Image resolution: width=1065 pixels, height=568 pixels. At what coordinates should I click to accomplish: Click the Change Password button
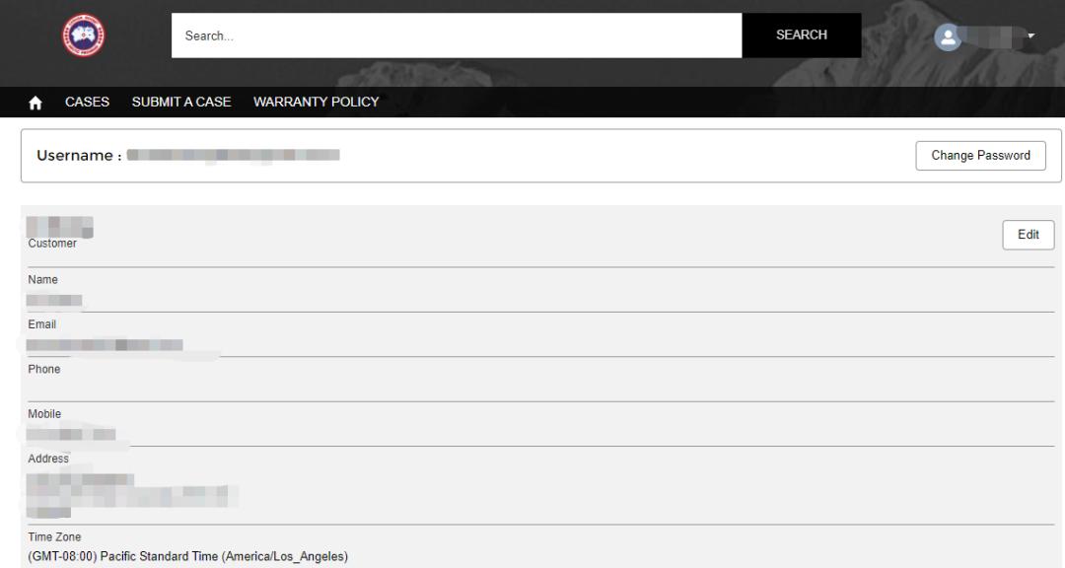point(980,156)
